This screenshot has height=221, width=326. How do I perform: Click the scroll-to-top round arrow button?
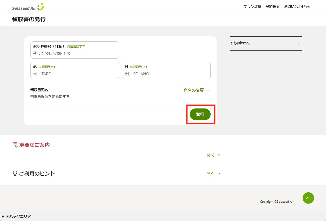308,198
